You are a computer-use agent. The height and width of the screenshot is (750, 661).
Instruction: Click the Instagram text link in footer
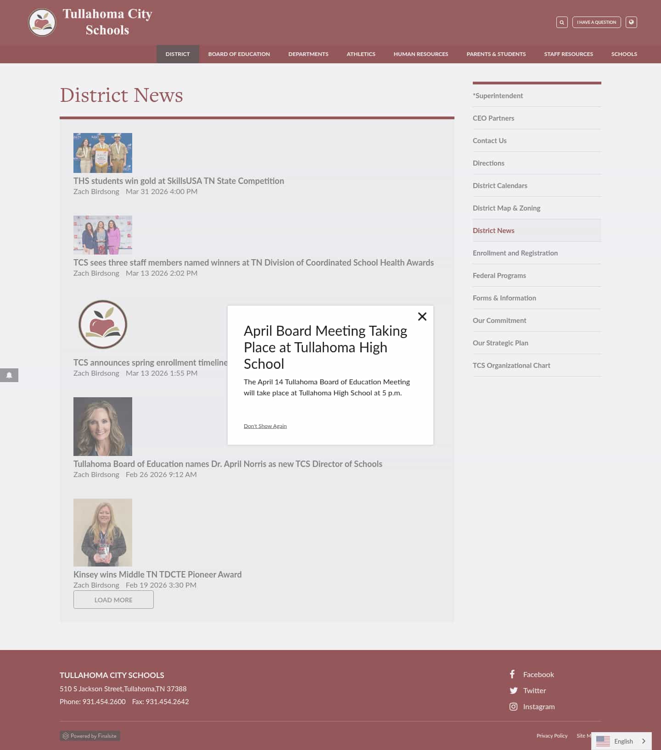[x=539, y=706]
